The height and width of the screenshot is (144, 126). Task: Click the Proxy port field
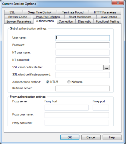coord(101,108)
